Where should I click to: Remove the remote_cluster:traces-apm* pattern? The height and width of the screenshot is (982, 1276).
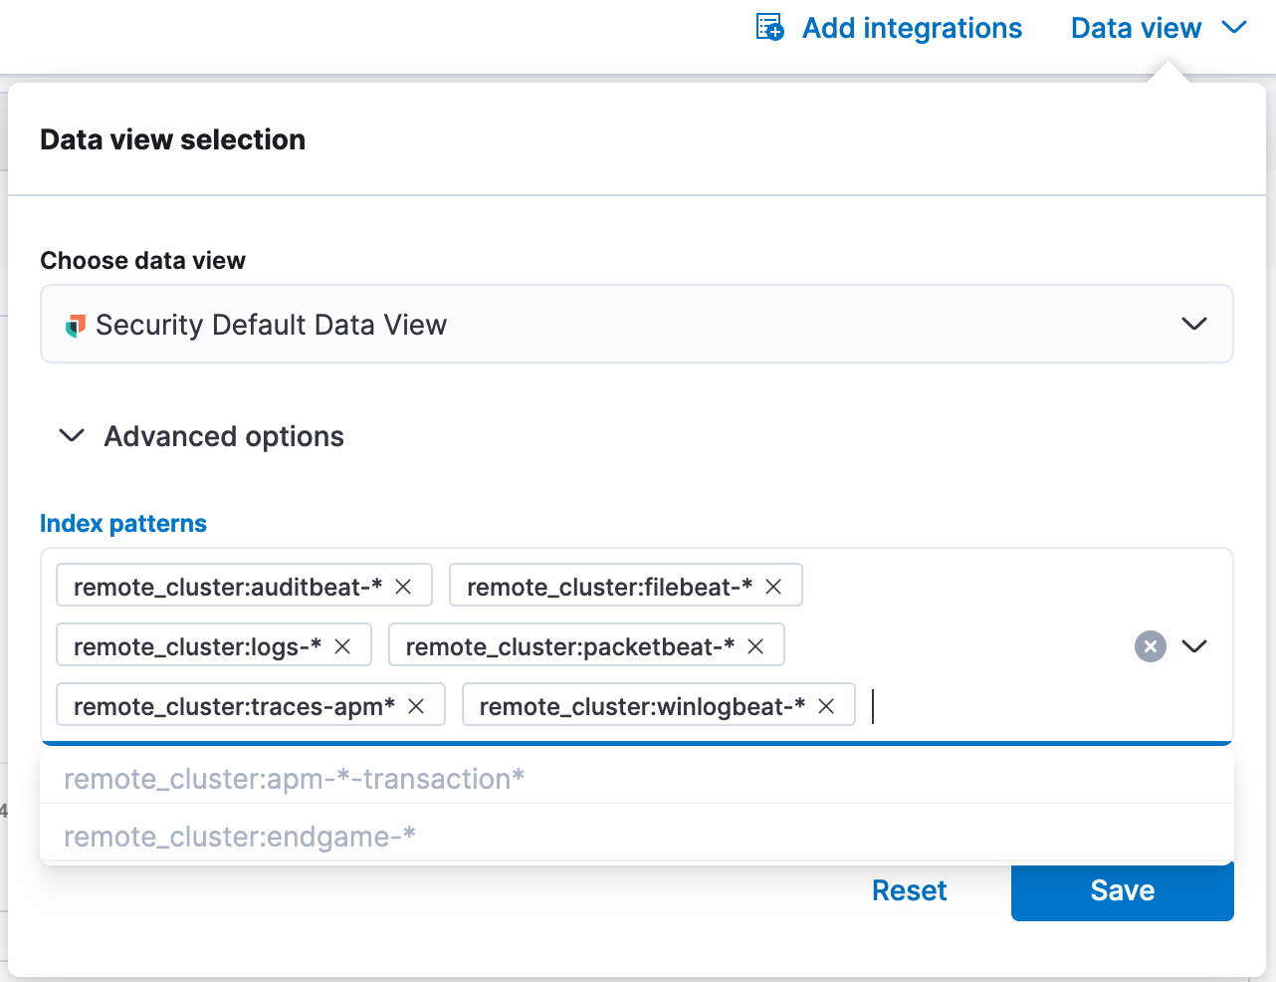coord(416,706)
